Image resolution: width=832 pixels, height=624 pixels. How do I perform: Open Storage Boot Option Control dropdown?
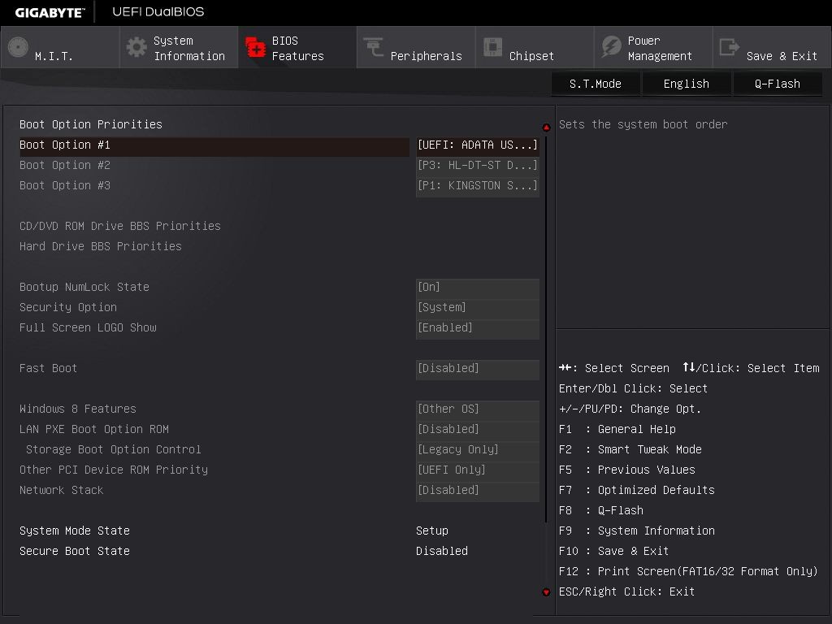(477, 449)
